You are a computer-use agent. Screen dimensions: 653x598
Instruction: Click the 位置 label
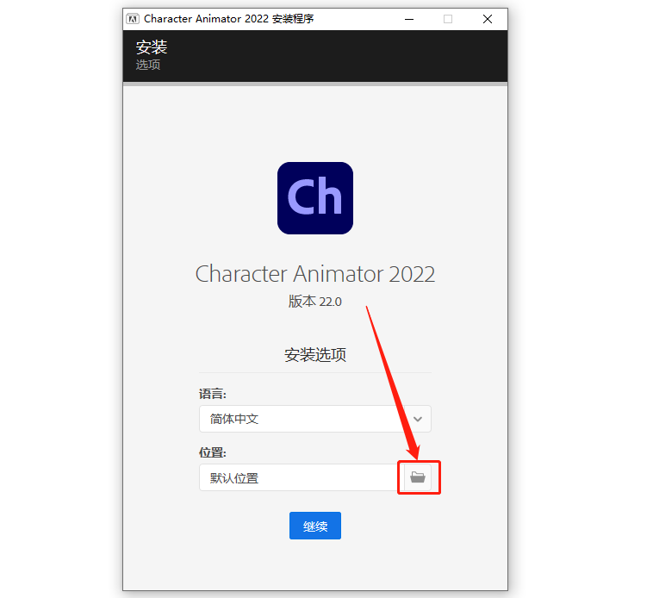click(213, 452)
